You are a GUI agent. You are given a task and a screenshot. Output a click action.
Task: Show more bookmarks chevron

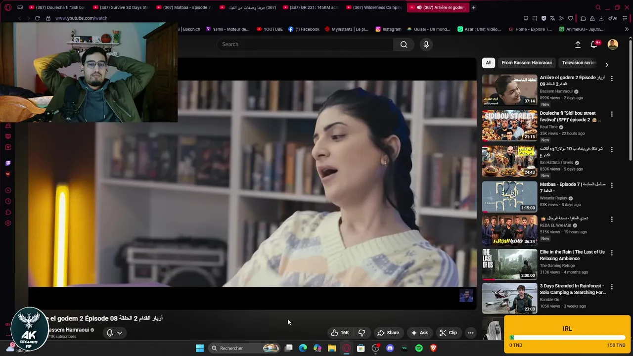(x=627, y=29)
